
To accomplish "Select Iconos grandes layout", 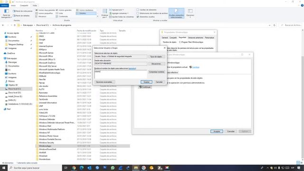I will [x=64, y=10].
